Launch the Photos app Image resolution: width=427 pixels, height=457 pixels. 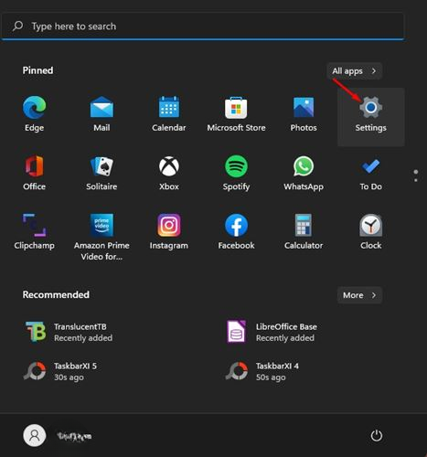pos(304,114)
